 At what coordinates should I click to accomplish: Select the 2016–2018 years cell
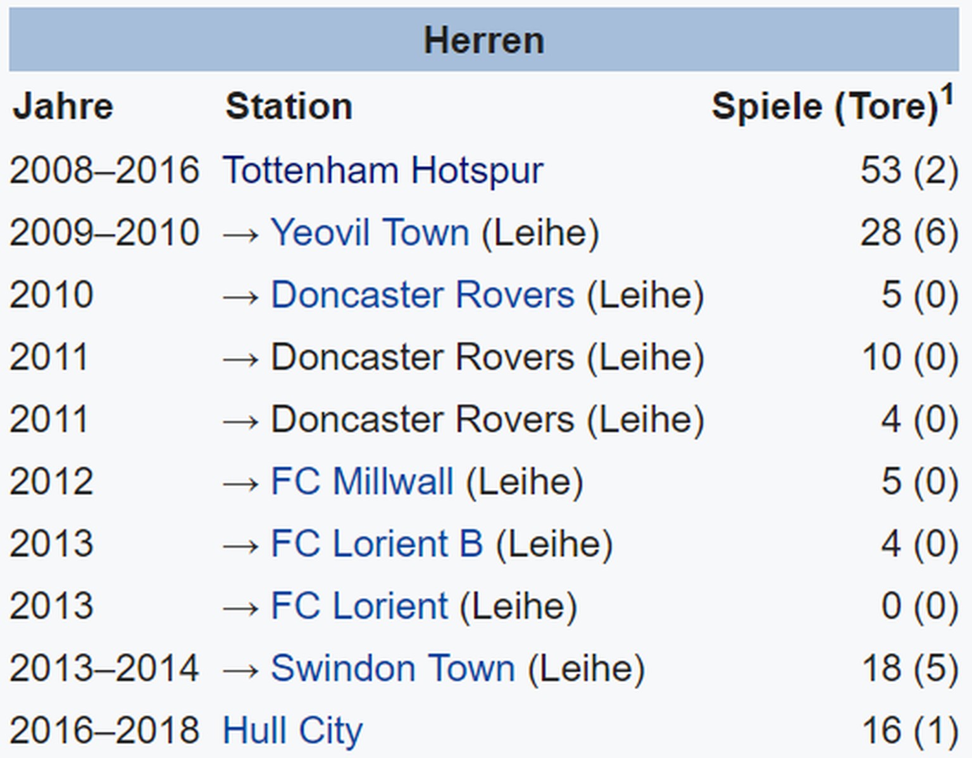pos(104,730)
